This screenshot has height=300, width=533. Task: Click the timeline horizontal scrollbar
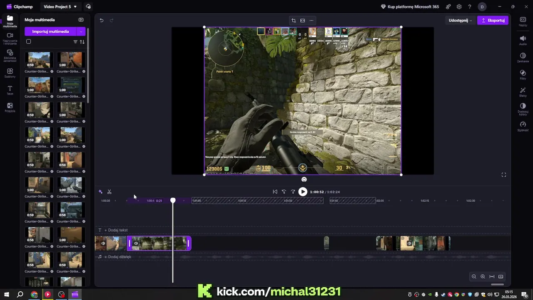[497, 285]
